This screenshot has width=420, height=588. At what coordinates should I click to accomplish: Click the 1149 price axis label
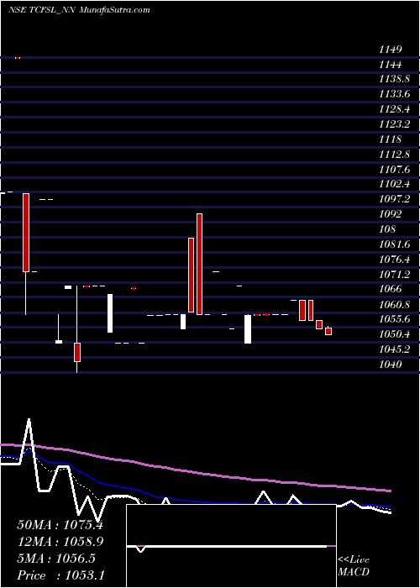pyautogui.click(x=391, y=50)
